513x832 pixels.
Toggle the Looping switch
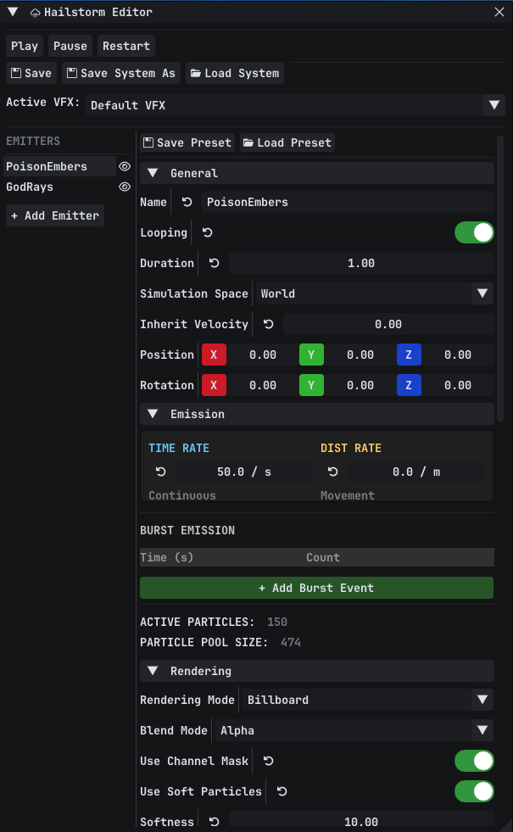click(474, 232)
